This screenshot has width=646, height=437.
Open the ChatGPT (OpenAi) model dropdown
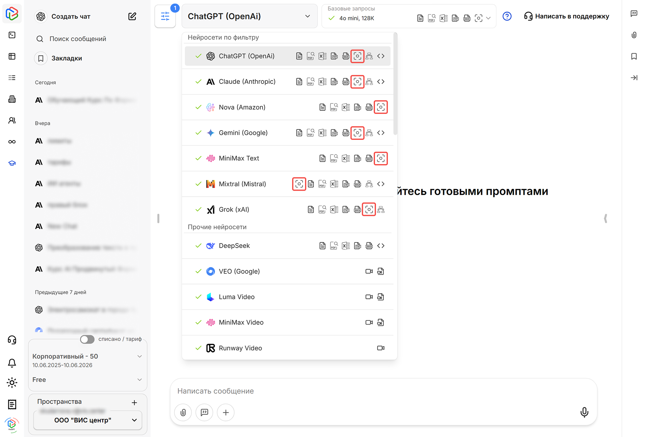pos(249,16)
